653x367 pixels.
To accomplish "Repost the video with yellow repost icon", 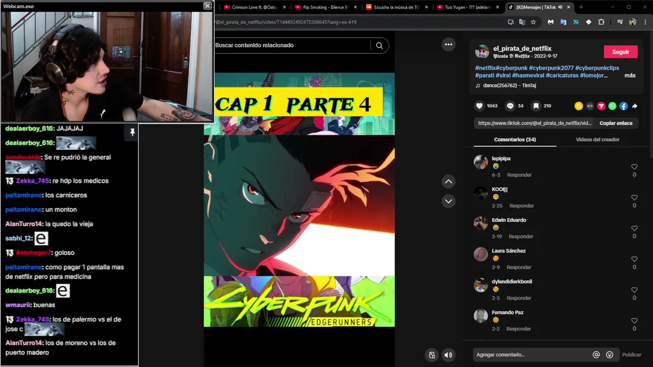I will 579,106.
